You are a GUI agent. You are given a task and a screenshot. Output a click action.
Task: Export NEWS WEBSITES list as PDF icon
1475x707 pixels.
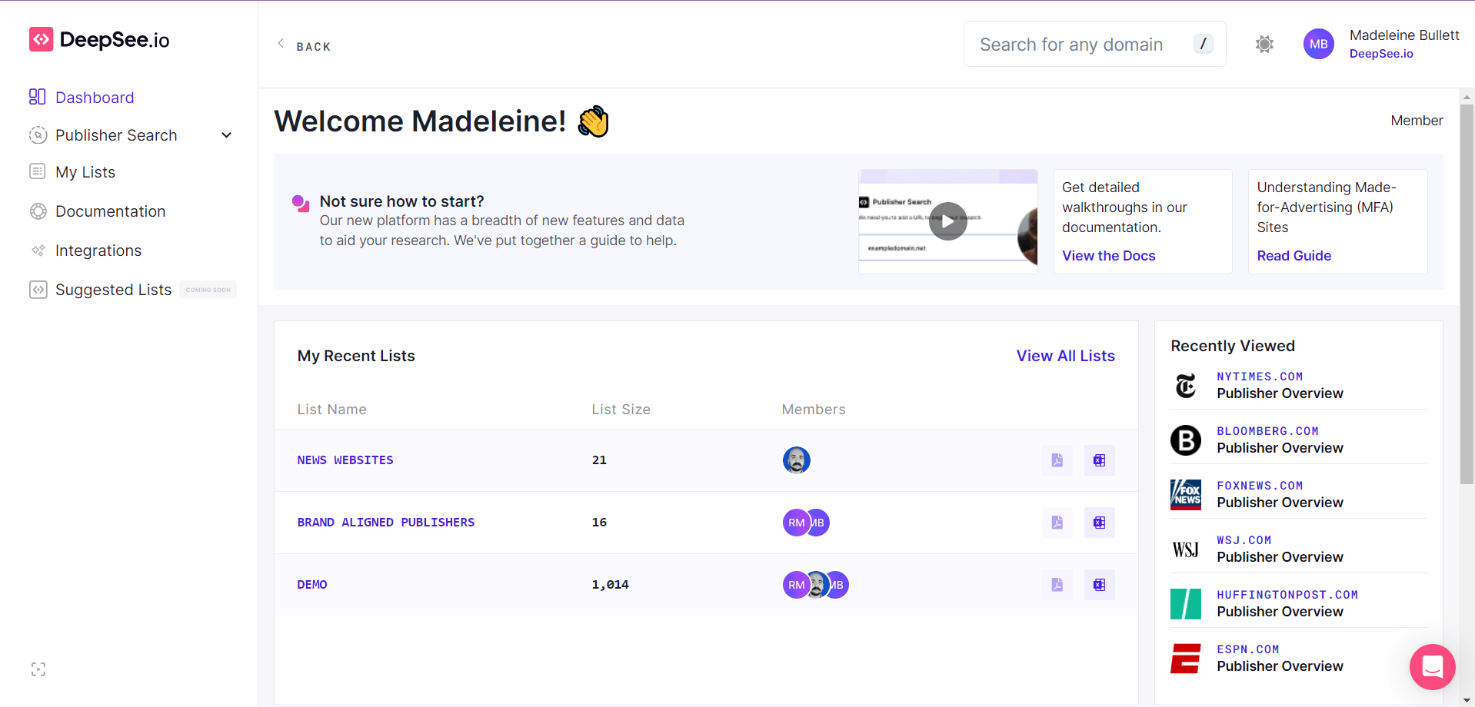(1057, 460)
